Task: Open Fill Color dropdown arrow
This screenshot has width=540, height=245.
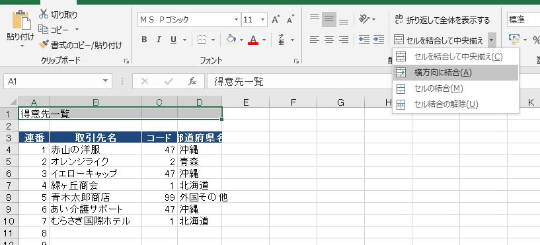Action: (241, 40)
